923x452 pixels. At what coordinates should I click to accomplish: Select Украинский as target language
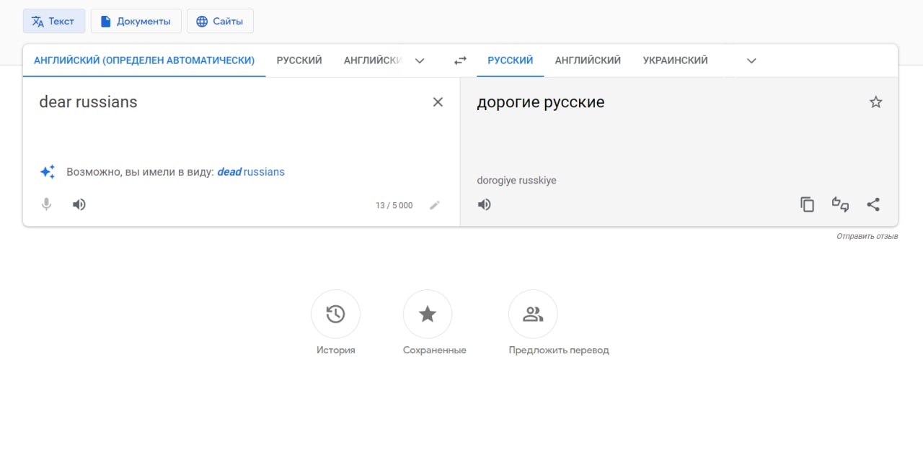tap(675, 60)
